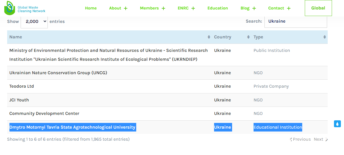Expand the Contact menu plus icon
Screen dimensions: 344x155
tap(289, 8)
